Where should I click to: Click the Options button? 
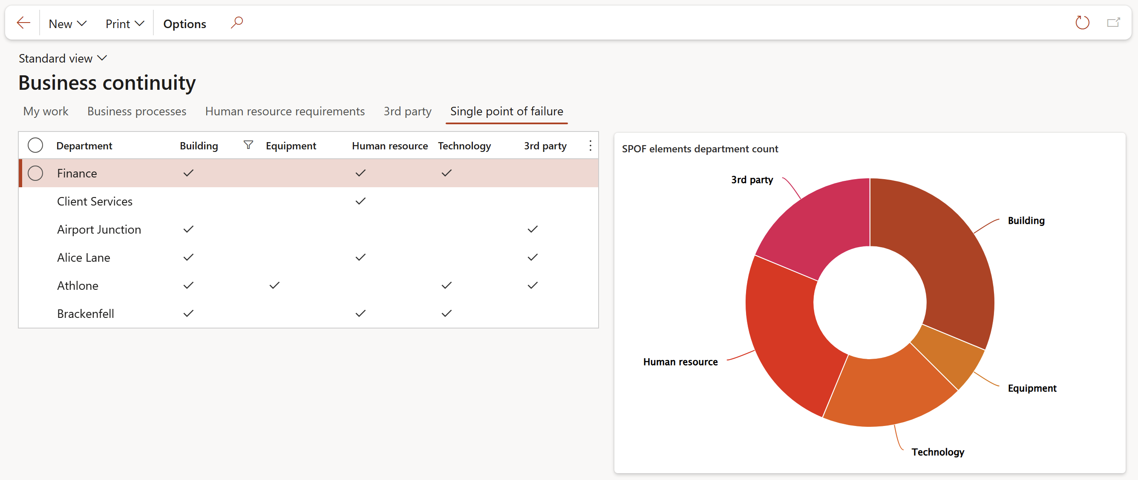tap(184, 23)
